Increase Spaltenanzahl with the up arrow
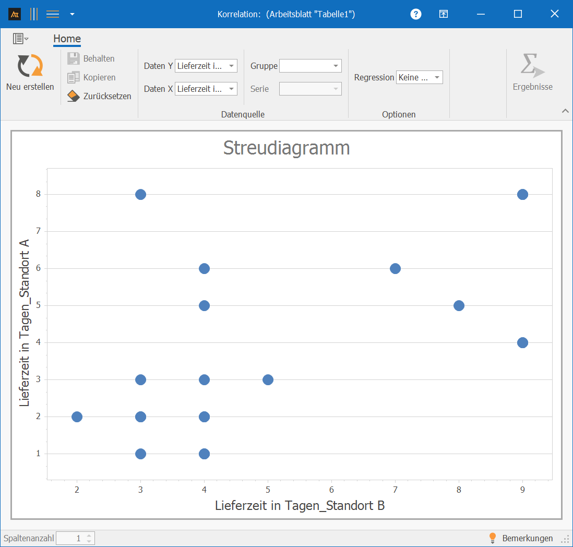 (89, 536)
